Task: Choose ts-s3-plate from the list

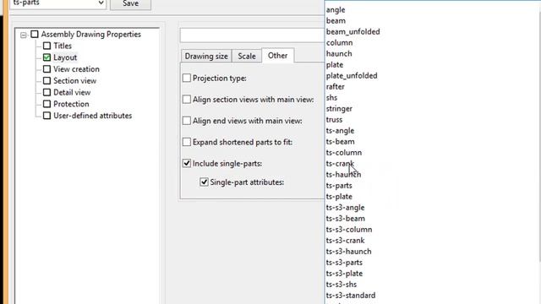Action: (344, 274)
